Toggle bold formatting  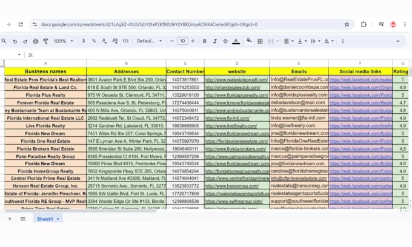205,41
